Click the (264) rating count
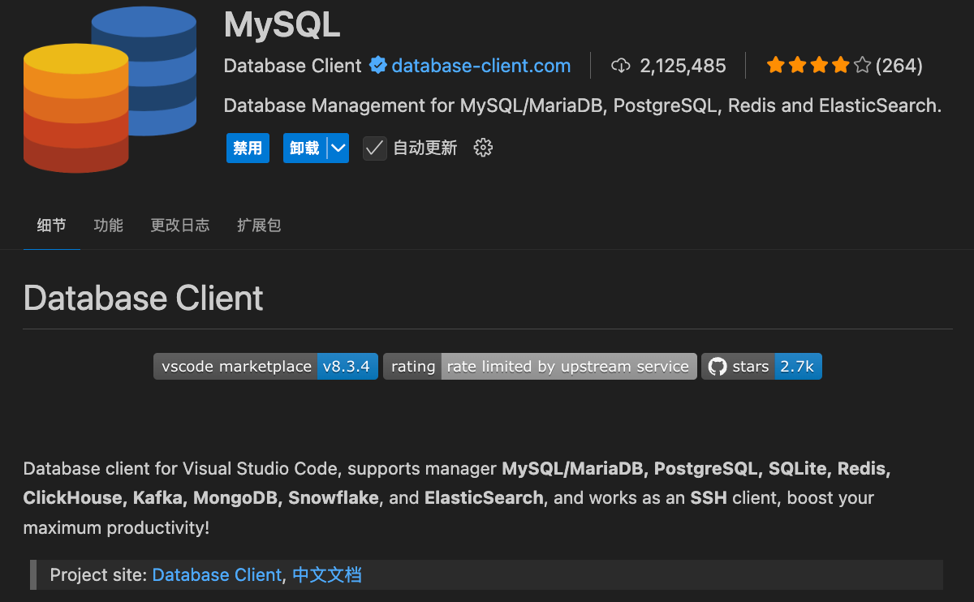This screenshot has width=974, height=602. coord(899,66)
